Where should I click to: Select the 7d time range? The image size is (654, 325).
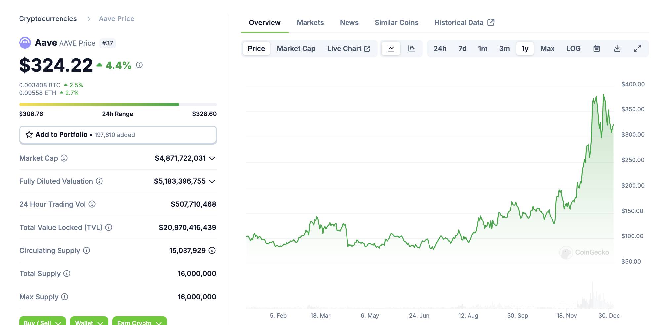click(462, 49)
